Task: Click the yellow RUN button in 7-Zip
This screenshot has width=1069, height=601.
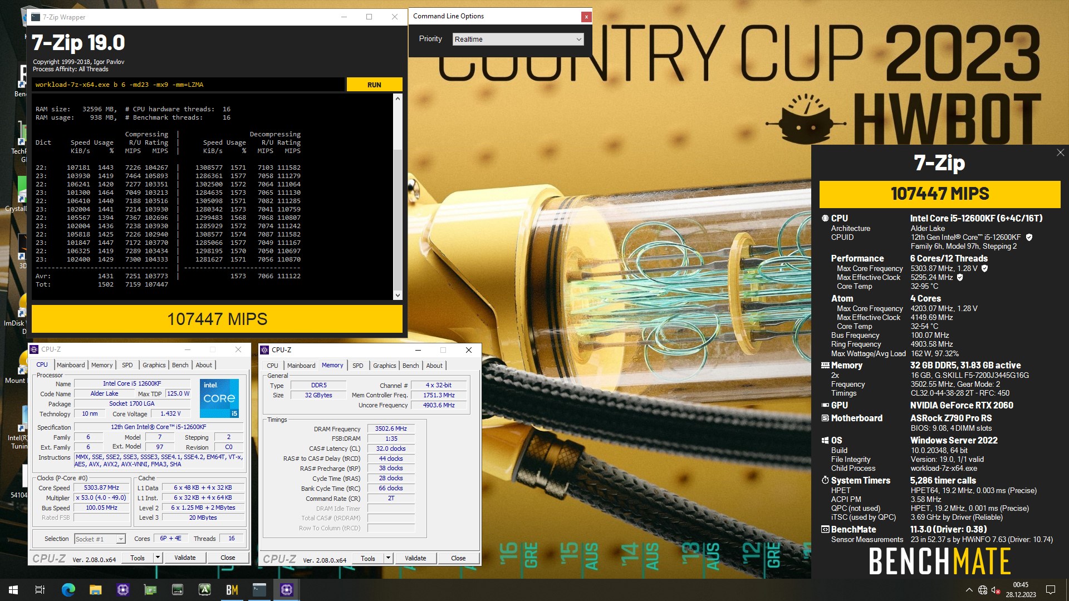Action: click(374, 85)
